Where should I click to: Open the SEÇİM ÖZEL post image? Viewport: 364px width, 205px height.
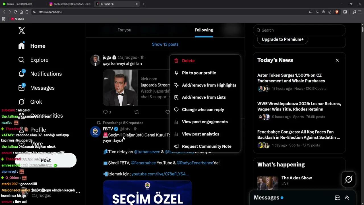click(x=147, y=193)
